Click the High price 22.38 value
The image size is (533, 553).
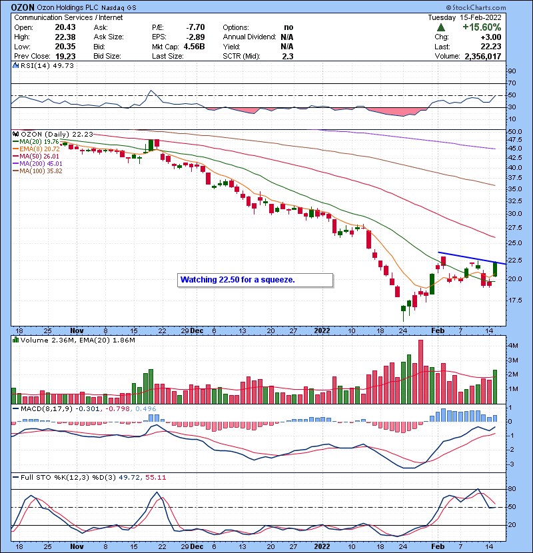click(65, 37)
